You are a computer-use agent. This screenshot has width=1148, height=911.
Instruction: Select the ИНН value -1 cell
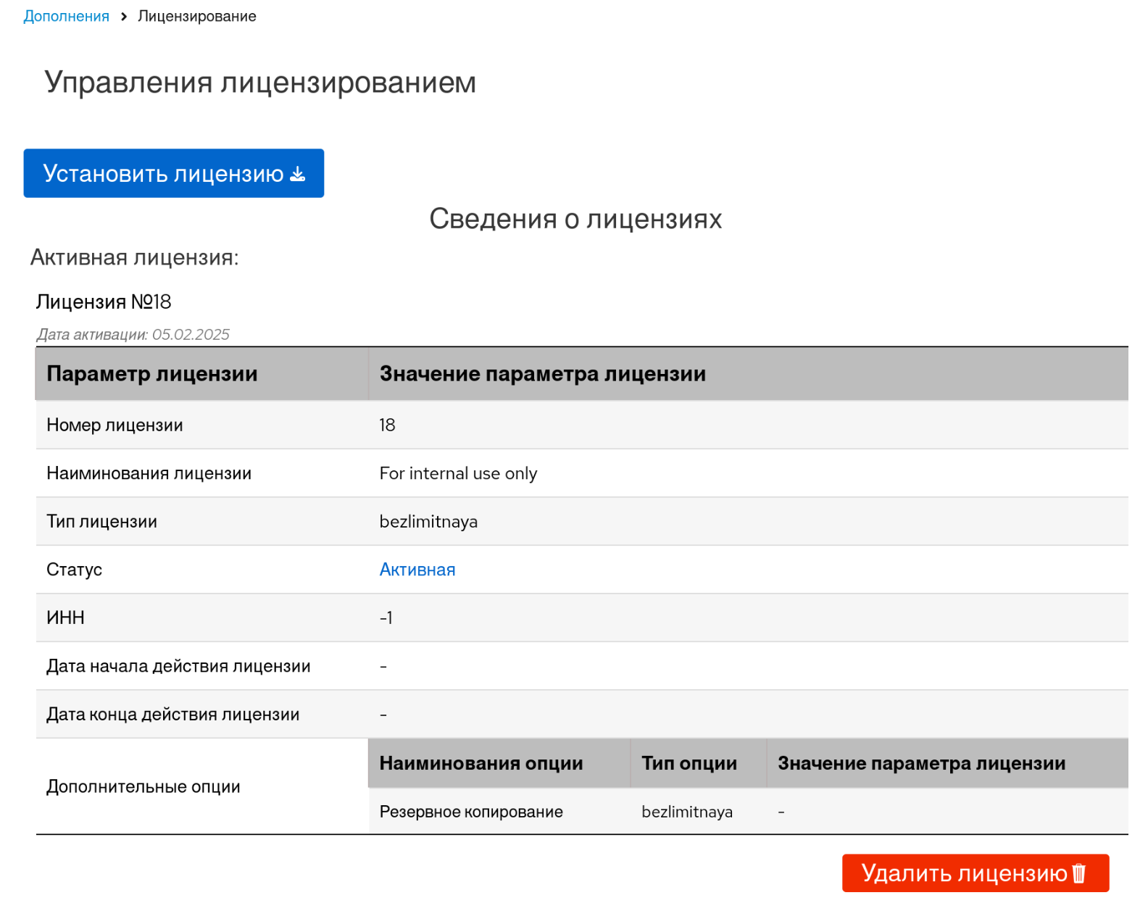click(x=386, y=618)
